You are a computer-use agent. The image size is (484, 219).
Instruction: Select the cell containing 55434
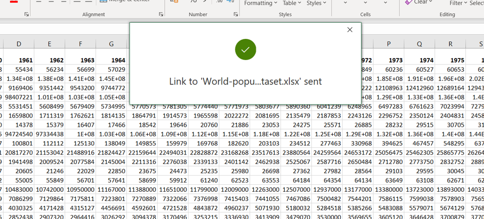tap(19, 70)
